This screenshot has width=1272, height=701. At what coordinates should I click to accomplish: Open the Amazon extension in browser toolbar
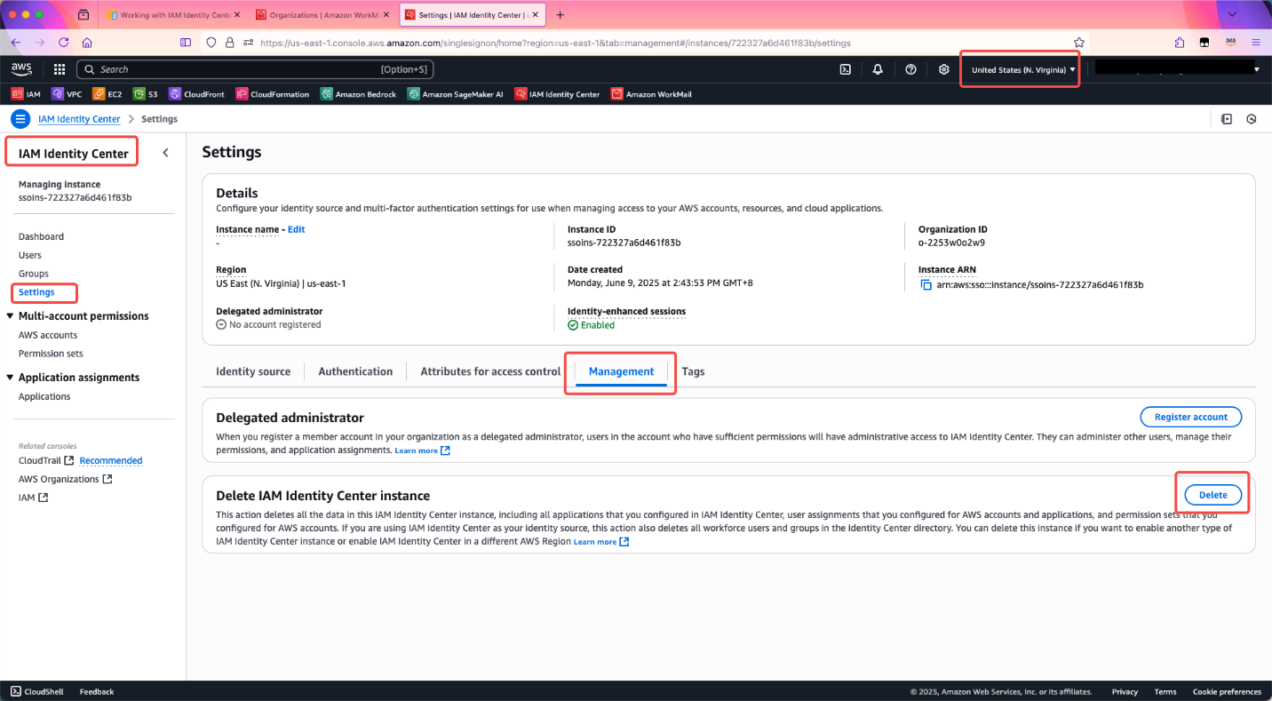coord(1230,42)
